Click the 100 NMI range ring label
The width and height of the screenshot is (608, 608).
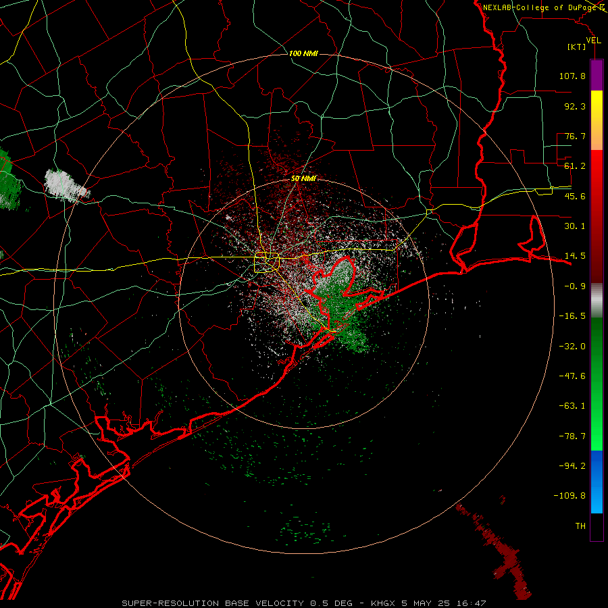coord(303,53)
